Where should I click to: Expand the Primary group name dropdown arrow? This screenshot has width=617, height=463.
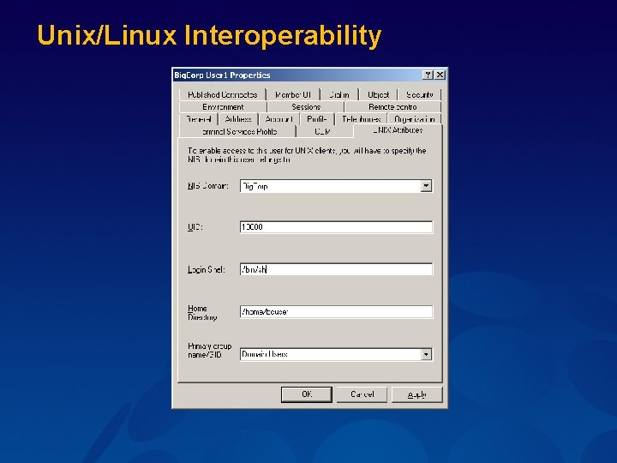coord(426,354)
